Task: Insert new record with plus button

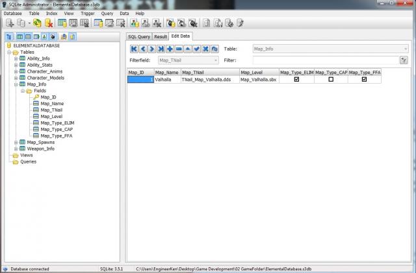Action: coord(170,49)
